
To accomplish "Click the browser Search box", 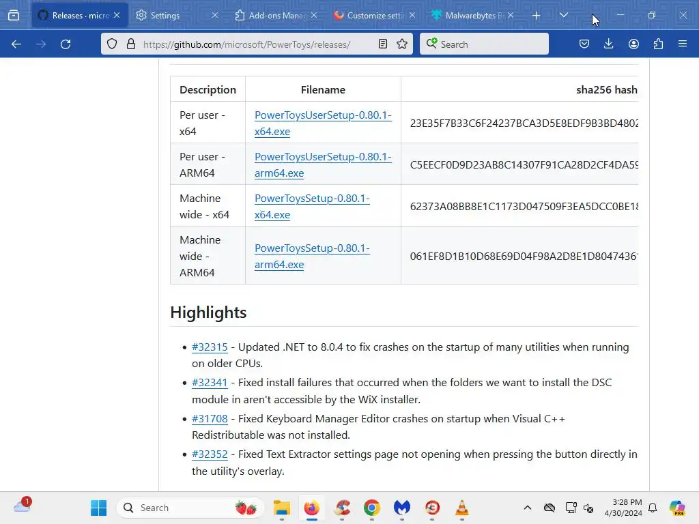I will click(484, 44).
